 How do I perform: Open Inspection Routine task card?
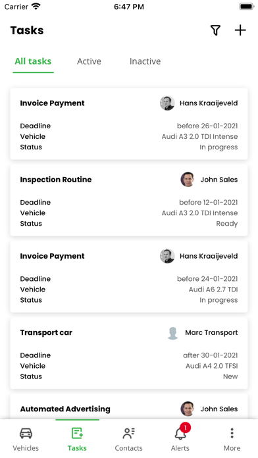point(129,200)
